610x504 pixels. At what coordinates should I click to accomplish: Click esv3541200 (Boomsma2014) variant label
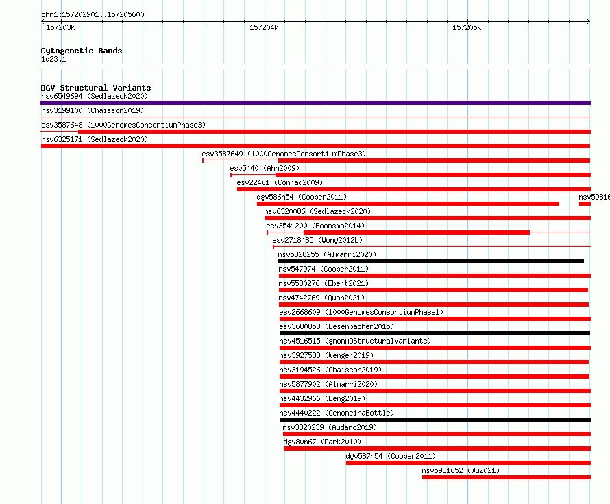[x=315, y=226]
